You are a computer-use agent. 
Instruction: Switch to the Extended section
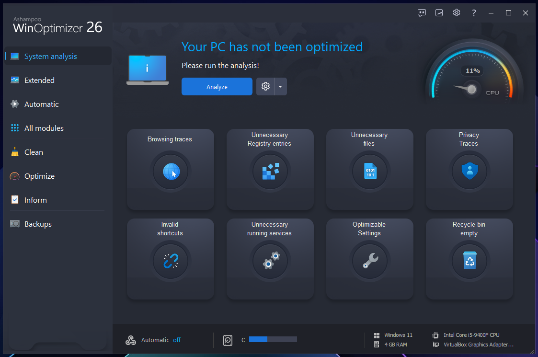(39, 80)
